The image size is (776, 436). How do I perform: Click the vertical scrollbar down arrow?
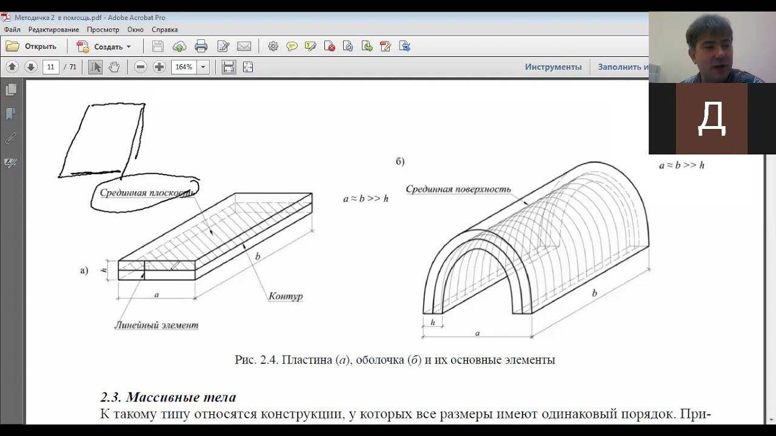tap(771, 419)
